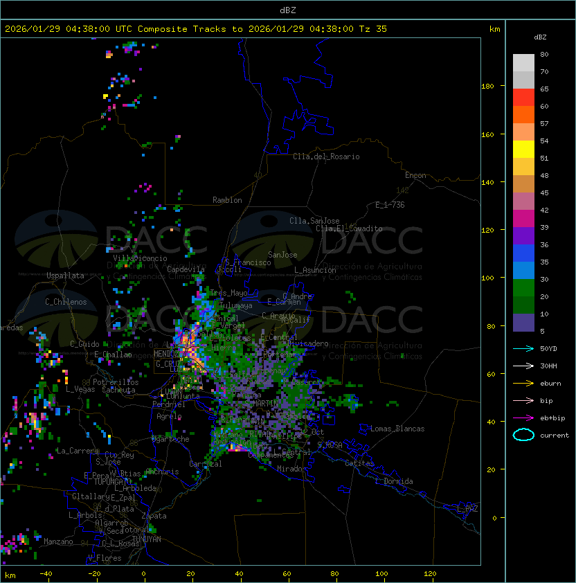Click the magenta eb+bip arrow legend icon
Screen dimensions: 576x583
[x=523, y=418]
